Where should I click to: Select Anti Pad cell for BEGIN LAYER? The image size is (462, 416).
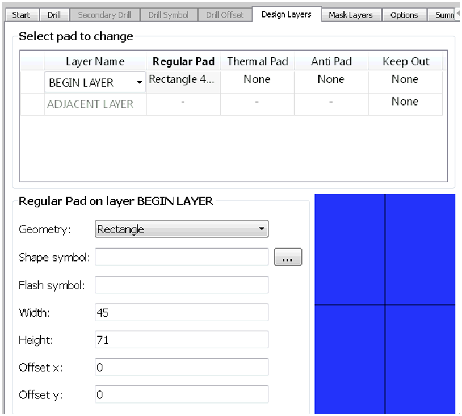click(x=331, y=81)
